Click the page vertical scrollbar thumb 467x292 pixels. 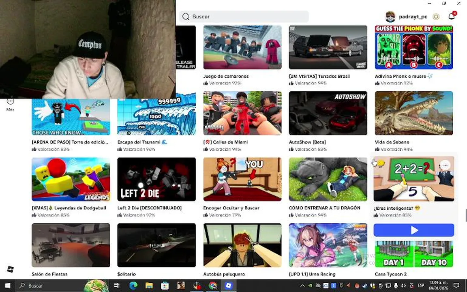[466, 215]
